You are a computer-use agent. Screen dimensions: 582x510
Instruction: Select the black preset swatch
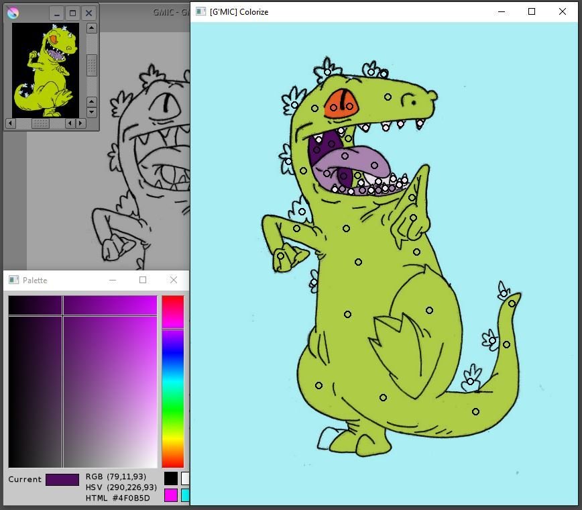point(171,478)
